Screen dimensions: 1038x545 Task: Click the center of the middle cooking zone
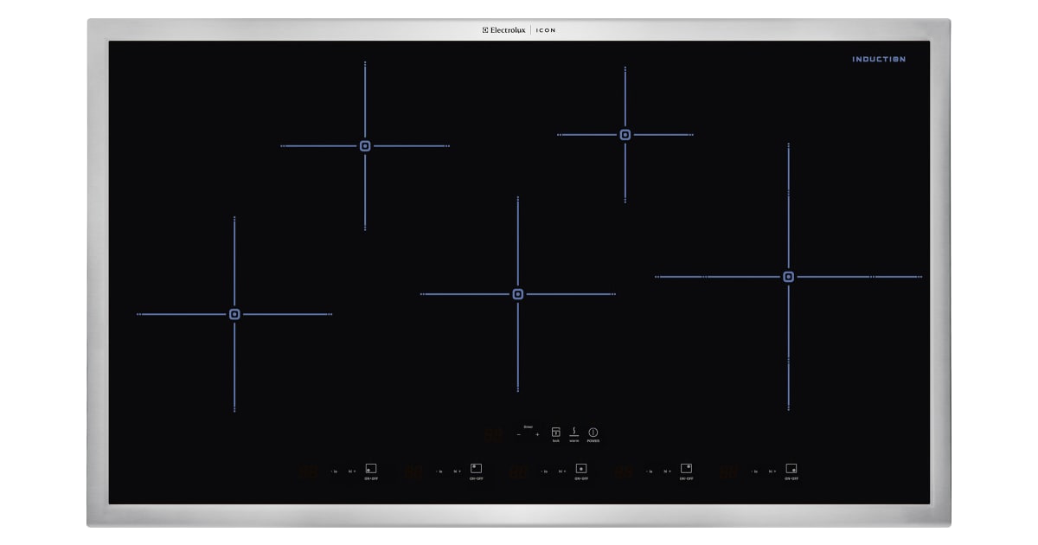click(518, 294)
